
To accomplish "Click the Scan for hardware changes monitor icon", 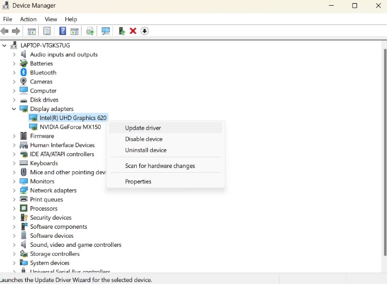I will [x=106, y=31].
